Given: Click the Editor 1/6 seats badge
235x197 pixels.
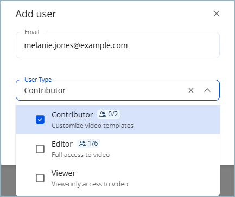Looking at the screenshot, I should 88,143.
